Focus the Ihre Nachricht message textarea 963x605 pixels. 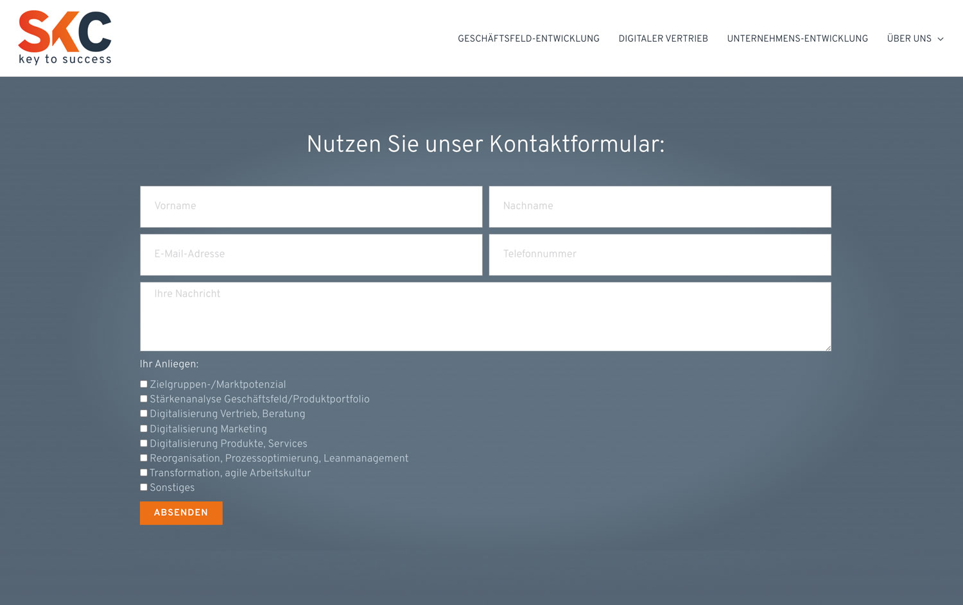click(485, 316)
